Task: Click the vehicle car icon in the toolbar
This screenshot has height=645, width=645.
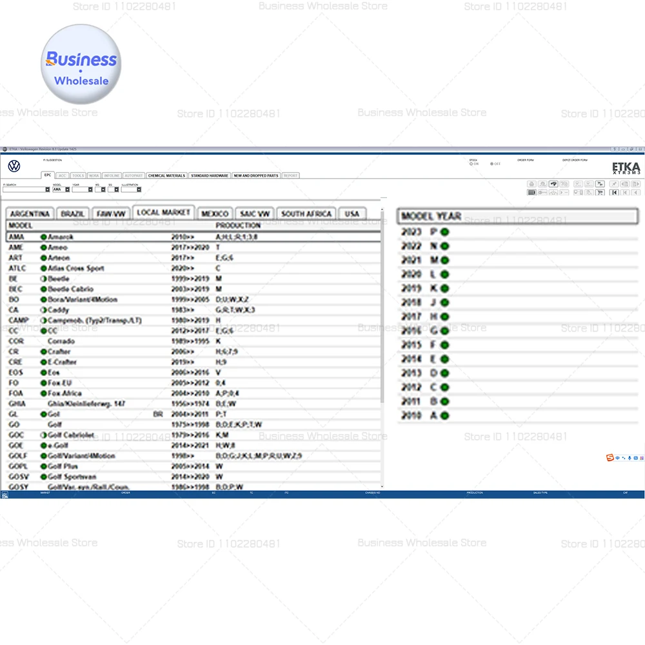Action: (553, 184)
